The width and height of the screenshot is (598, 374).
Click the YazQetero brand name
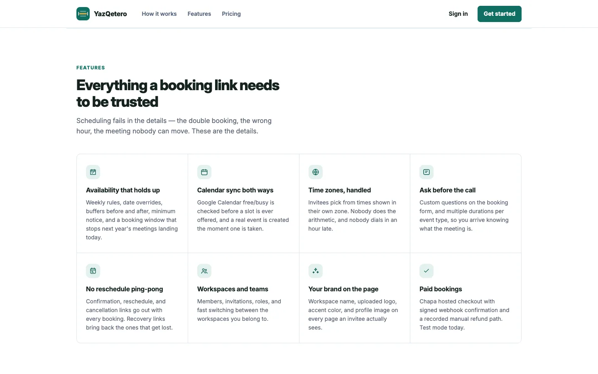click(x=110, y=14)
